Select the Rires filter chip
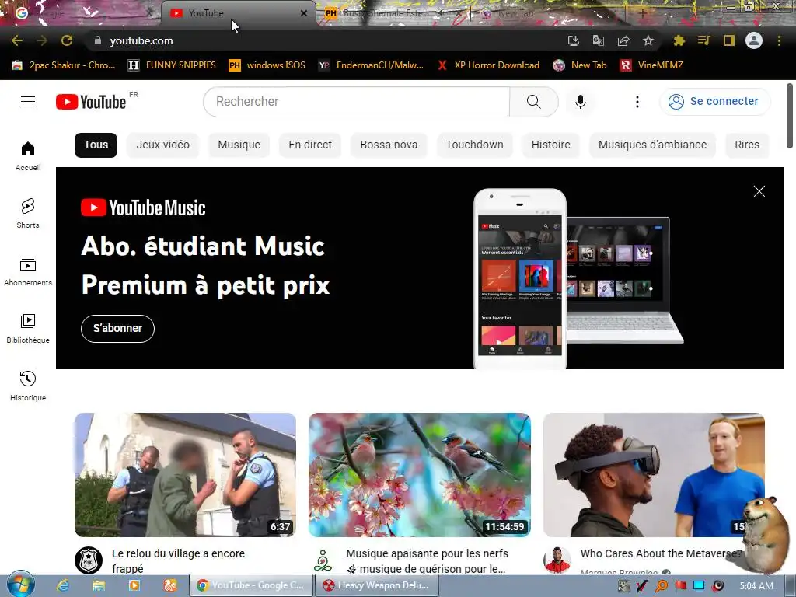 click(747, 145)
